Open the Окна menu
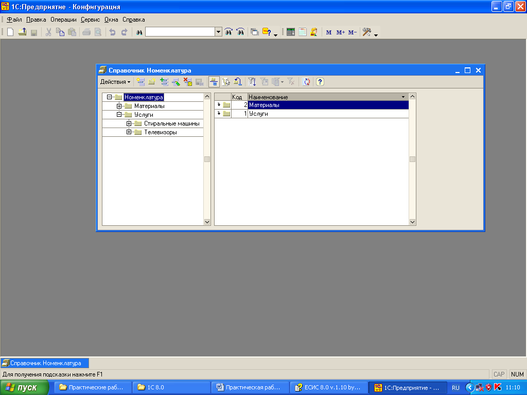This screenshot has height=395, width=527. click(111, 20)
